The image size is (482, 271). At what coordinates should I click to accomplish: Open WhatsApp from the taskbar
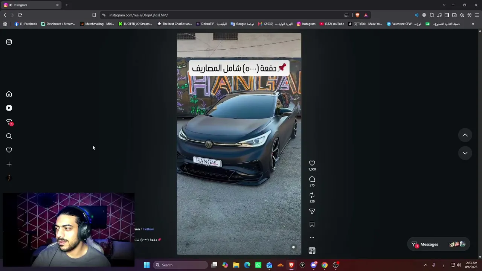pos(258,265)
